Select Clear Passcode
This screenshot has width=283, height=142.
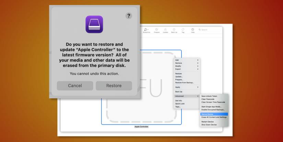click(x=214, y=99)
